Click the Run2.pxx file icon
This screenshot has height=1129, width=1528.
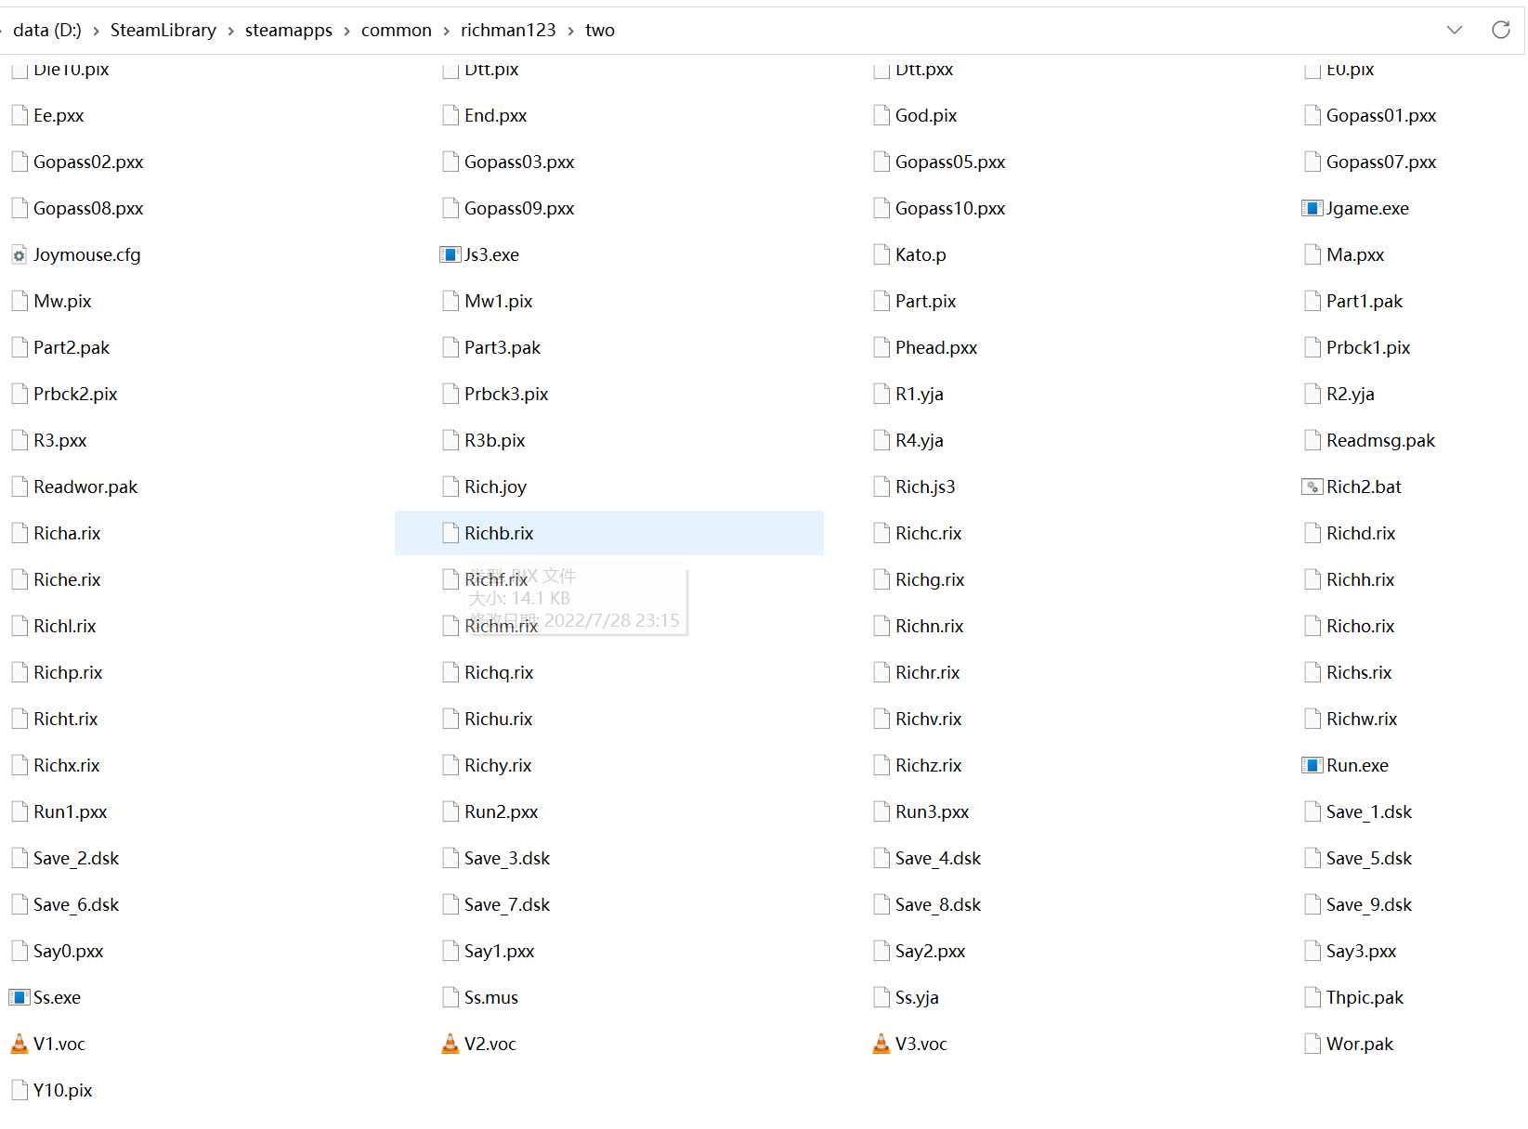coord(451,811)
